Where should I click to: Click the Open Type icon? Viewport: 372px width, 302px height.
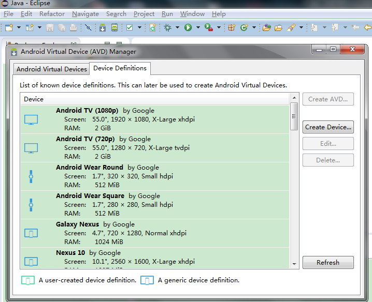click(x=267, y=27)
